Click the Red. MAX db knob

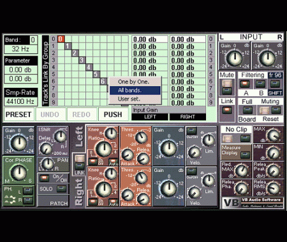click(x=242, y=171)
